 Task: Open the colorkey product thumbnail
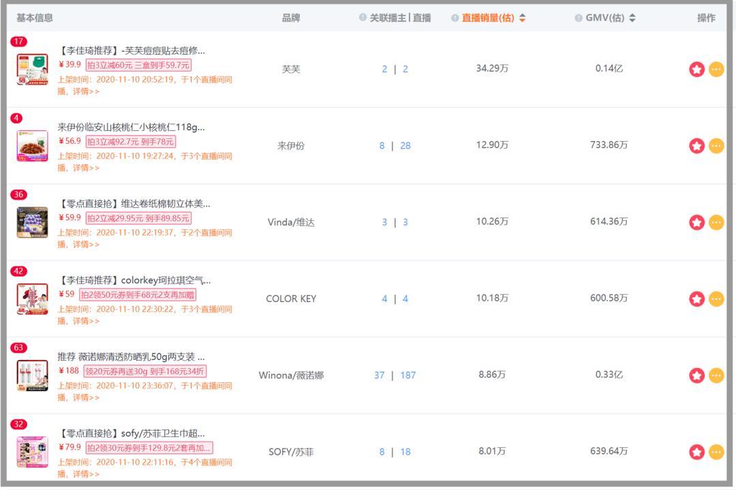[32, 299]
